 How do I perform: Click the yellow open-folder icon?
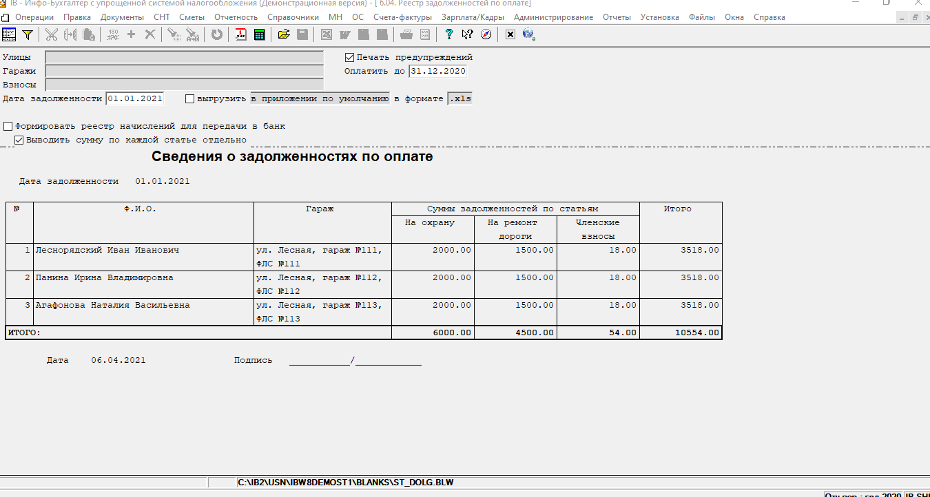(x=284, y=34)
